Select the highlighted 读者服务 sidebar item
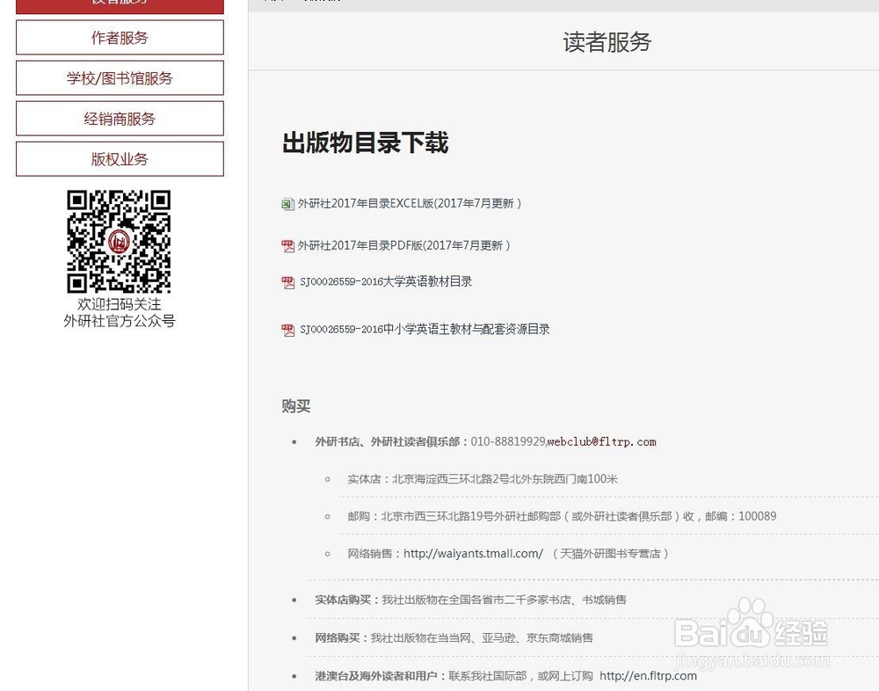Viewport: 879px width, 691px height. coord(120,3)
